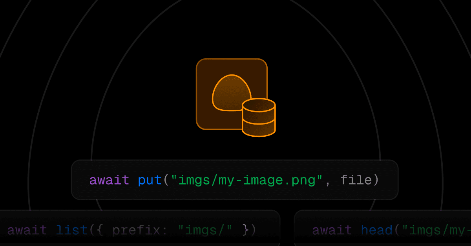Click the closing curly brace in list call
The width and height of the screenshot is (471, 246).
[x=245, y=230]
